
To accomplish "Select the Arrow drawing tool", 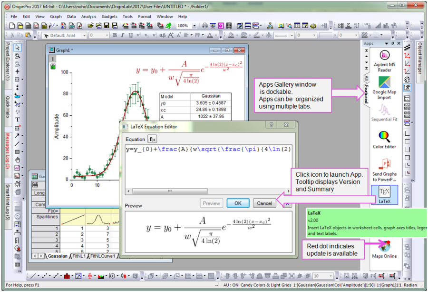I will (17, 136).
